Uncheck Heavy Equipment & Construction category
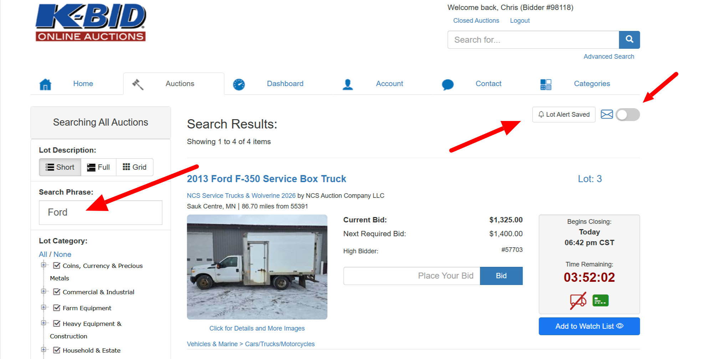The image size is (719, 359). pyautogui.click(x=56, y=323)
